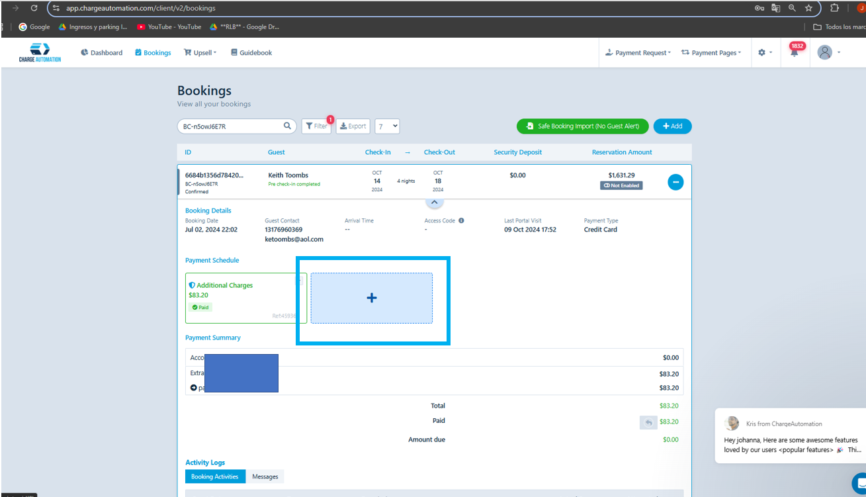This screenshot has width=866, height=497.
Task: Expand the Payment Request menu
Action: click(x=638, y=52)
